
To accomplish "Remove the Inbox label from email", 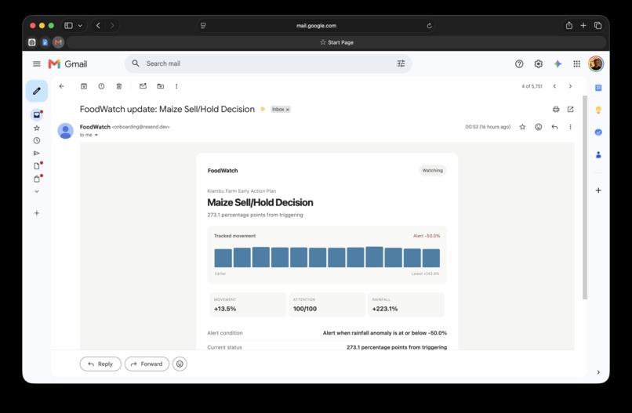I will coord(288,110).
